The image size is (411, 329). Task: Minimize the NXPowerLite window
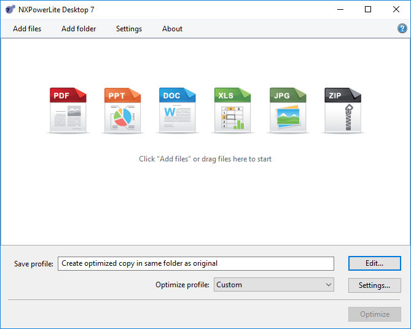pyautogui.click(x=340, y=9)
